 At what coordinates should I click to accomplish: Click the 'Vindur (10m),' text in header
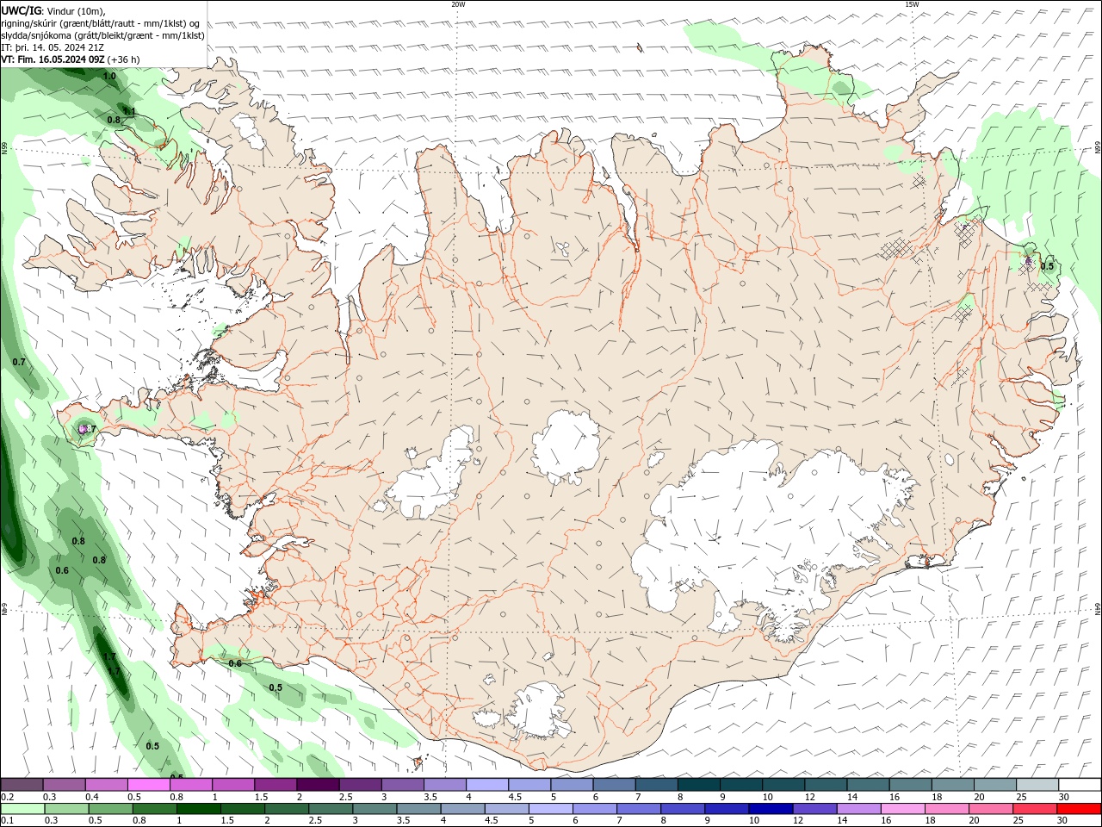pos(77,10)
